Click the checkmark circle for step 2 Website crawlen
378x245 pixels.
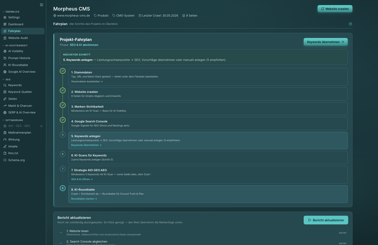click(63, 90)
